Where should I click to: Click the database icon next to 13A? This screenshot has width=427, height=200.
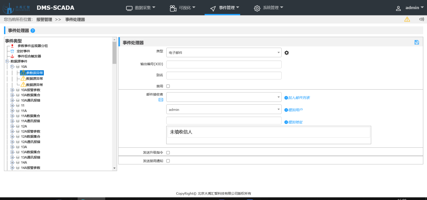[17, 147]
